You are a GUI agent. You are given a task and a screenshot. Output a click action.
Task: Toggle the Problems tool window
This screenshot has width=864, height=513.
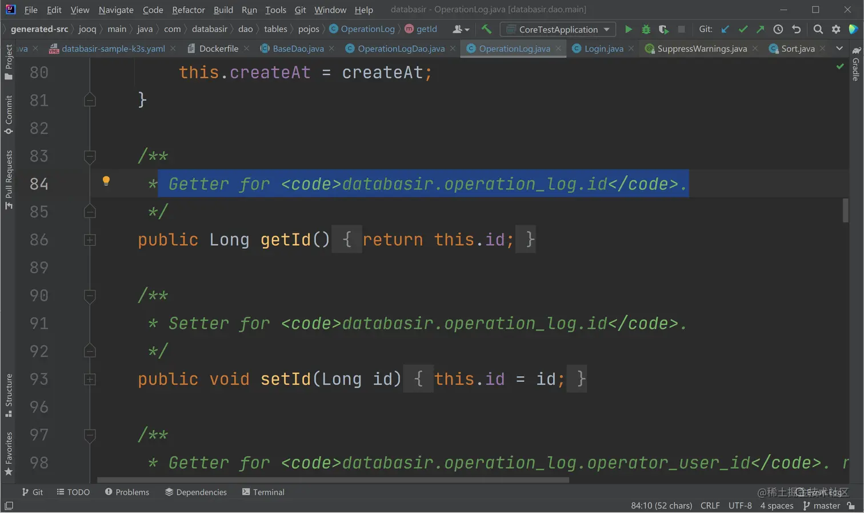point(127,492)
